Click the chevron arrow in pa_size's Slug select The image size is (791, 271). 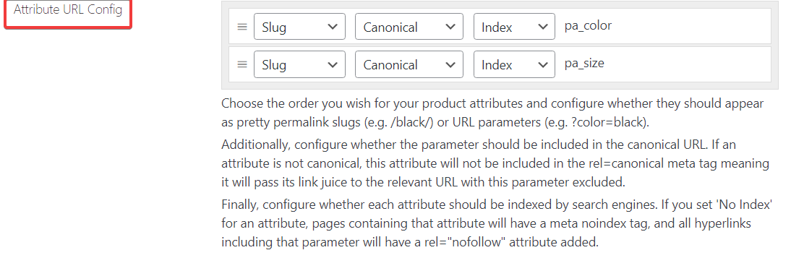(333, 64)
